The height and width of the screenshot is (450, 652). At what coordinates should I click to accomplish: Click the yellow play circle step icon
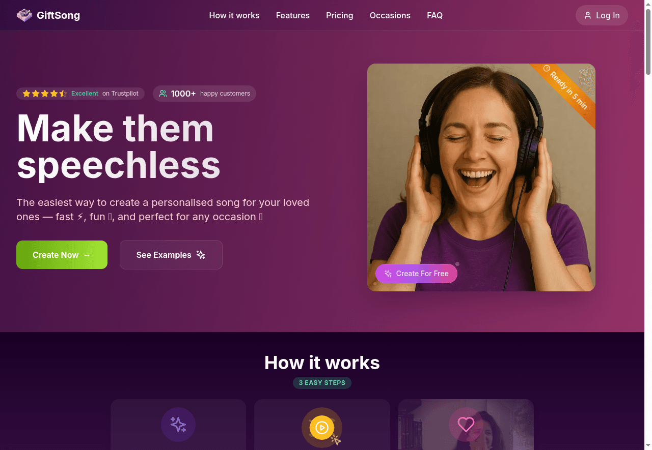tap(321, 428)
